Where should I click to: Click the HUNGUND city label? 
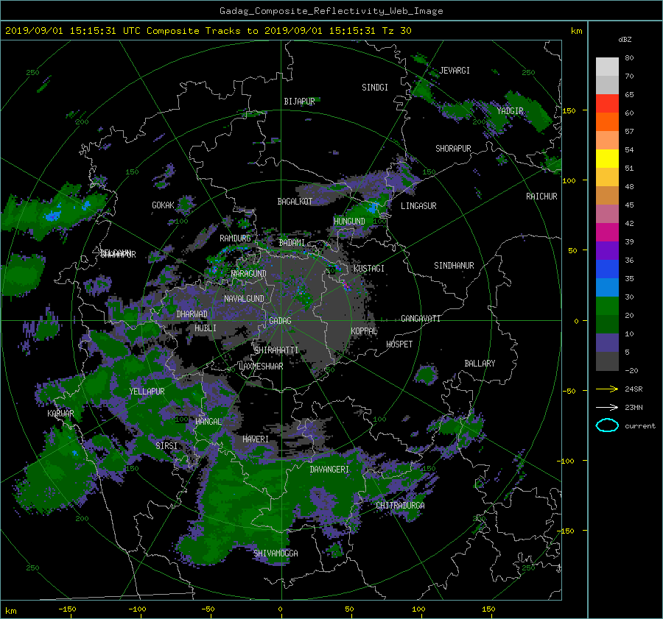coord(349,221)
